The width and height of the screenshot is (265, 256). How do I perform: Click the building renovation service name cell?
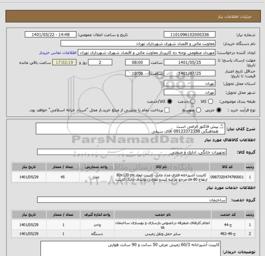[162, 225]
